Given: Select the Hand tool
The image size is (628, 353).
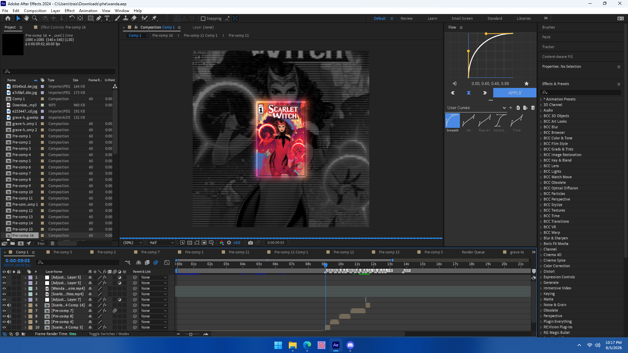Looking at the screenshot, I should pos(26,18).
